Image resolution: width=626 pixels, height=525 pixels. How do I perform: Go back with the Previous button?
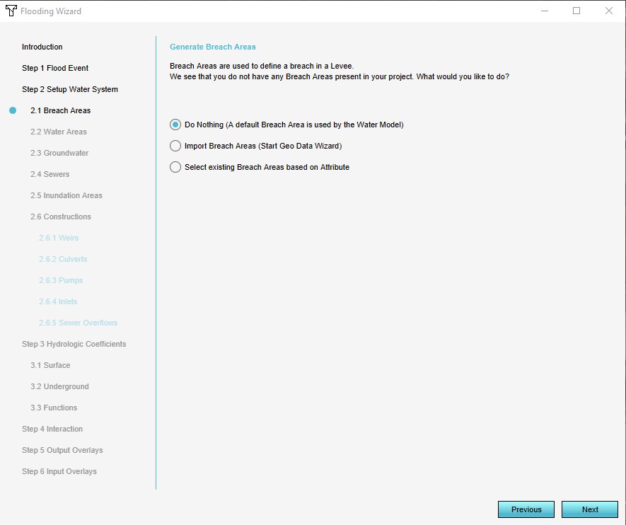(x=526, y=509)
